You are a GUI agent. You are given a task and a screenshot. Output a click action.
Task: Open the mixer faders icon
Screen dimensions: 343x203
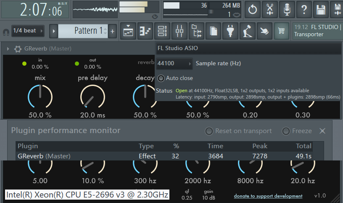[x=179, y=31]
